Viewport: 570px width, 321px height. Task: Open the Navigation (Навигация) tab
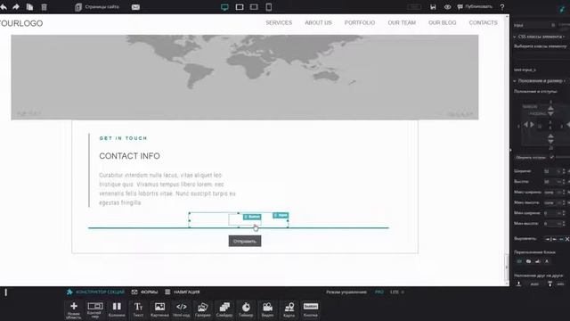coord(182,292)
